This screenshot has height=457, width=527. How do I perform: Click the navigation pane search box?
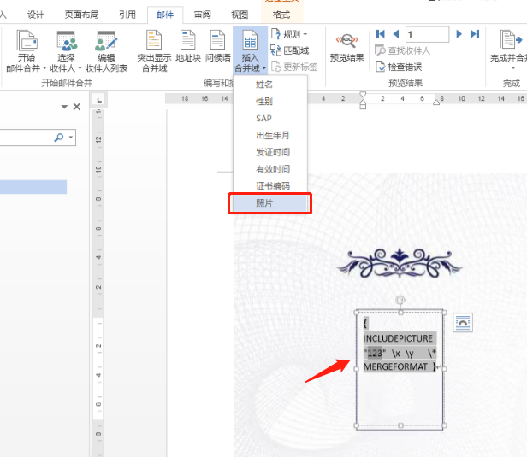pyautogui.click(x=27, y=138)
